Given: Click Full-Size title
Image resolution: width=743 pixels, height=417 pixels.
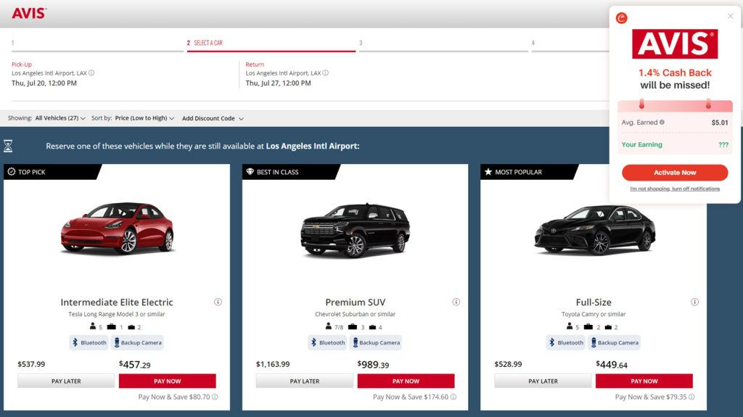Looking at the screenshot, I should point(594,302).
